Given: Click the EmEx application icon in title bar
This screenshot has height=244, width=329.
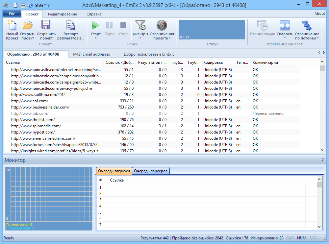Looking at the screenshot, I should [x=6, y=5].
